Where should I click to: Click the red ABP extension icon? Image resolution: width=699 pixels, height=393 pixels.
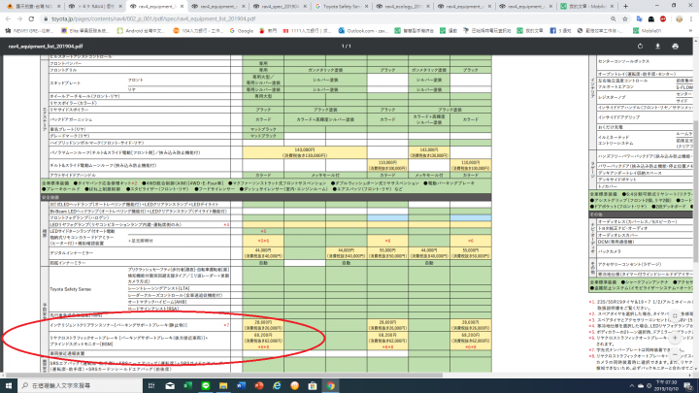click(x=663, y=19)
